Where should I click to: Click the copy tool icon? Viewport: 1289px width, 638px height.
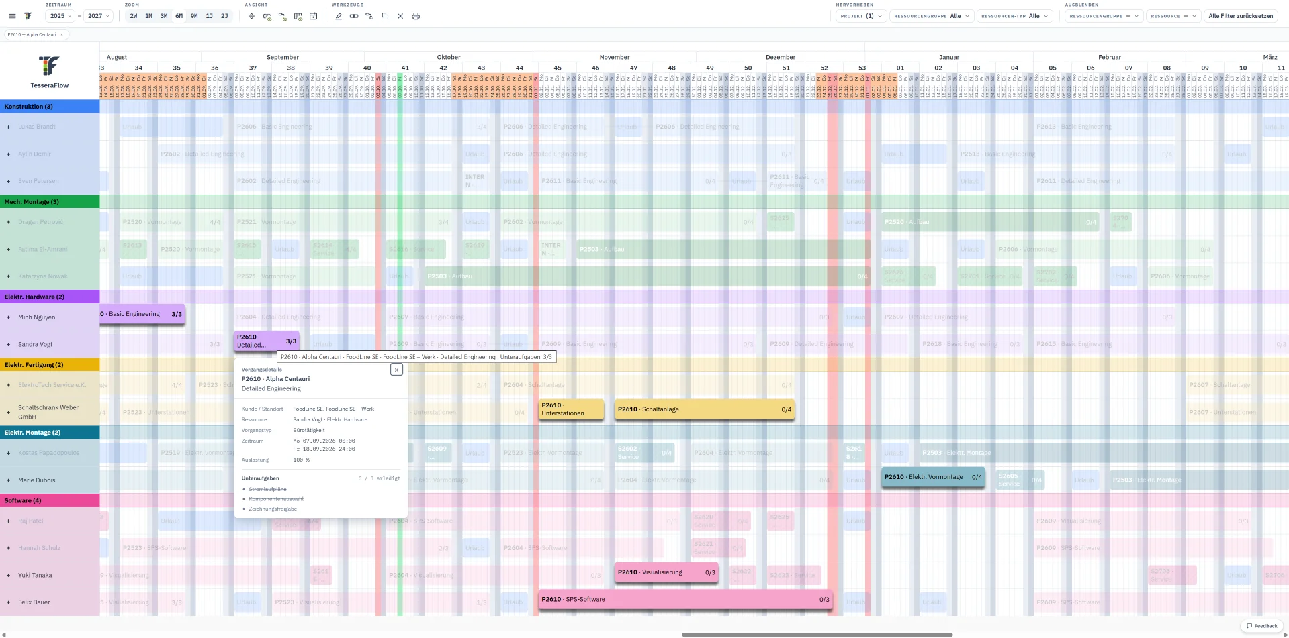(x=385, y=16)
